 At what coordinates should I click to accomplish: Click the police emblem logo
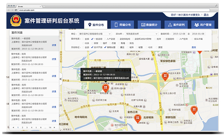click(16, 20)
